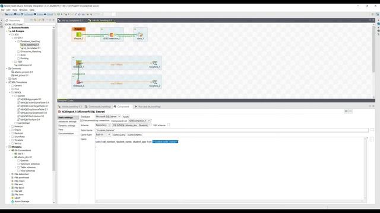Switch to the Job db_handling 0.1 editor tab
The image size is (380, 213).
click(x=102, y=21)
